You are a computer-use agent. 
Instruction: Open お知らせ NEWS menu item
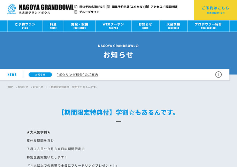(x=145, y=26)
